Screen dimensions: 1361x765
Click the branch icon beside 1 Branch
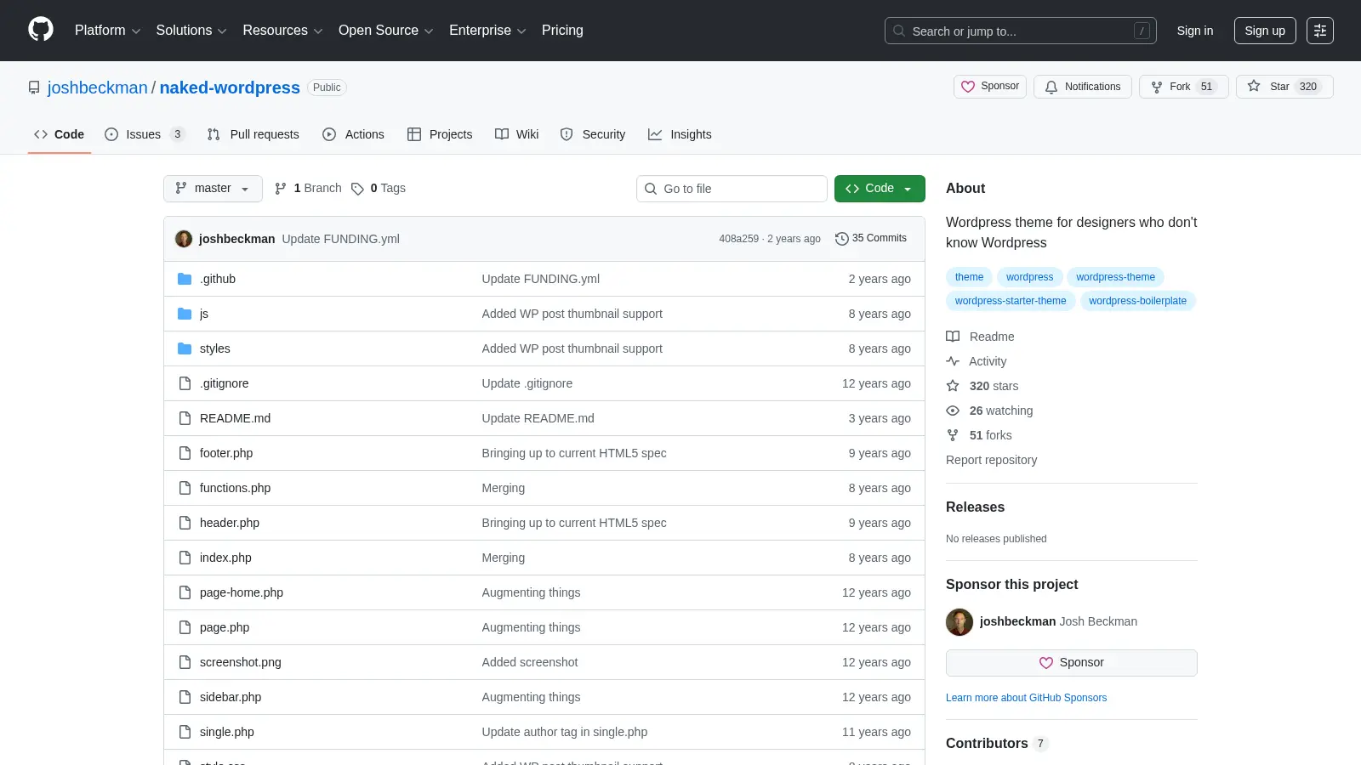point(281,189)
